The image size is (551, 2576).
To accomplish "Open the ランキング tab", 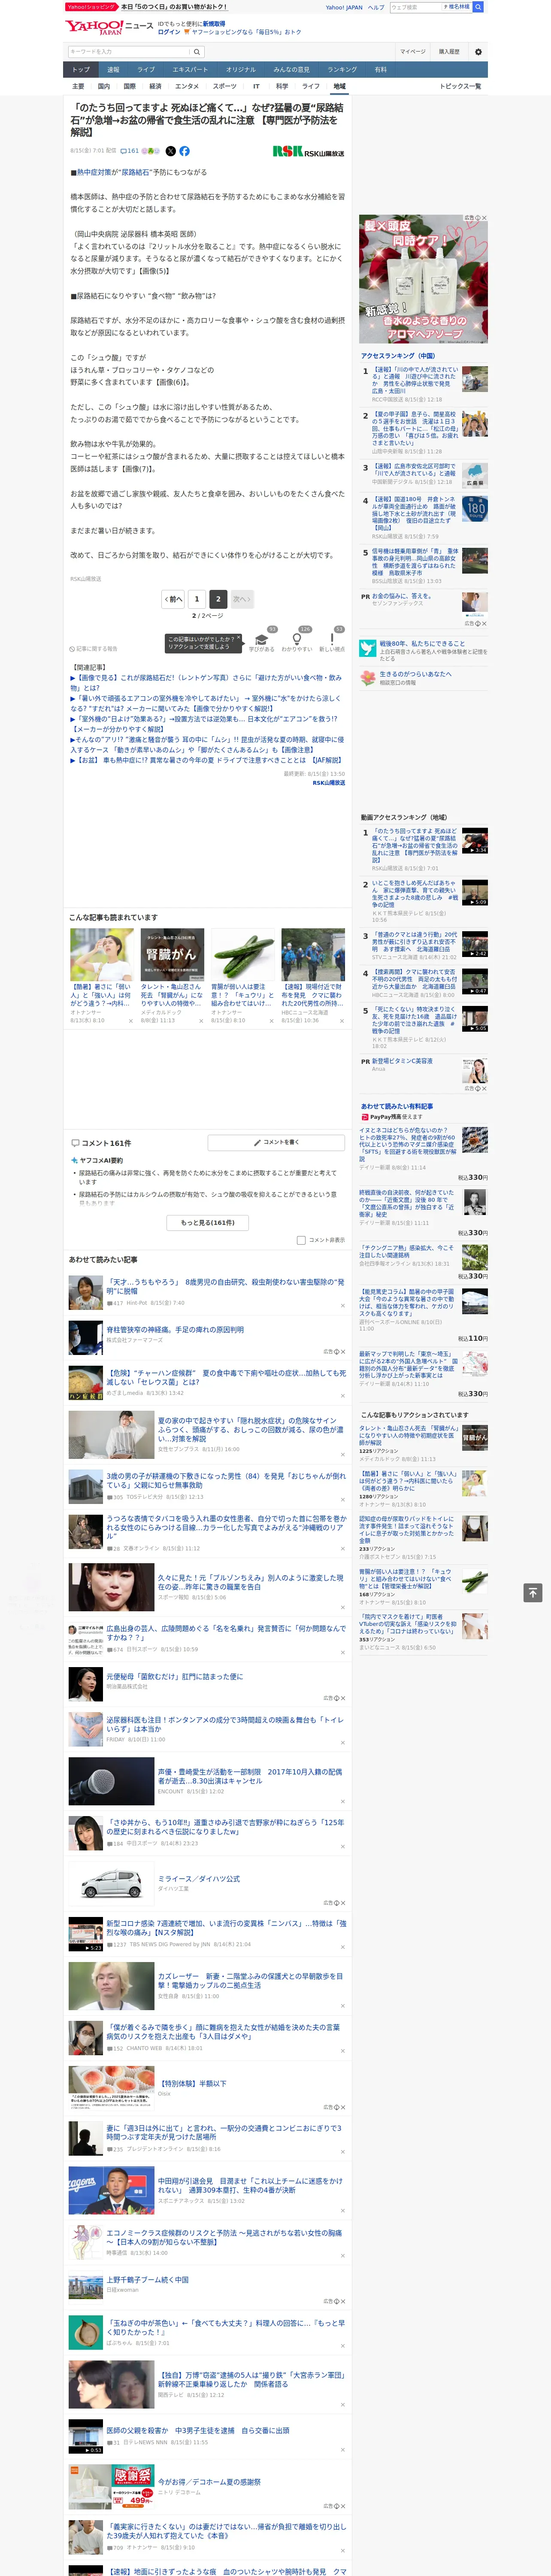I will pos(342,69).
